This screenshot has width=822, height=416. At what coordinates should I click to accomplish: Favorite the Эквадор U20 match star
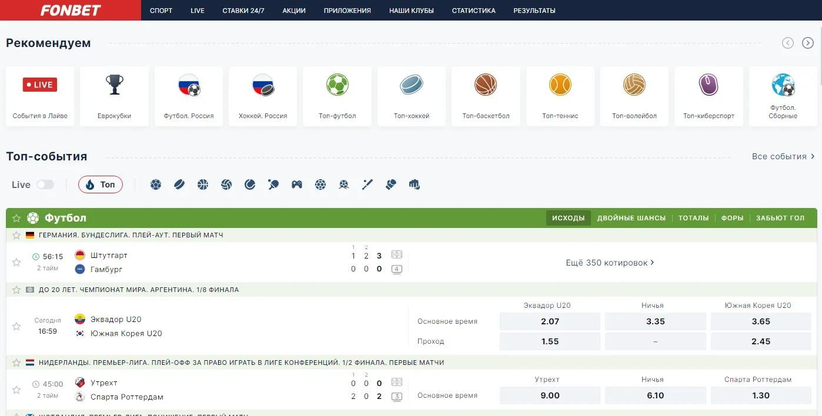click(16, 326)
